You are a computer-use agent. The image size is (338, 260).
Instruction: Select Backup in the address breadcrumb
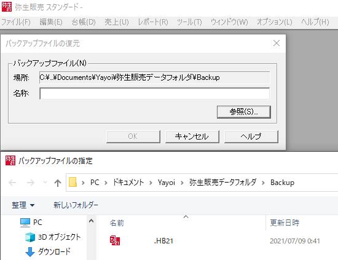click(282, 183)
